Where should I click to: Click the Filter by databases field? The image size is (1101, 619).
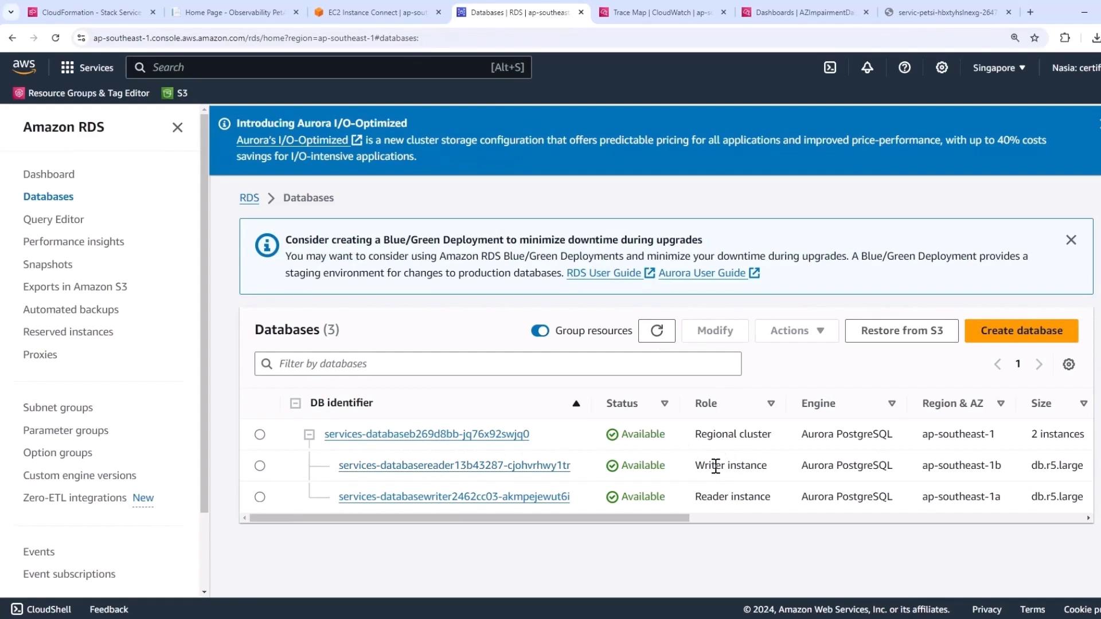point(498,364)
